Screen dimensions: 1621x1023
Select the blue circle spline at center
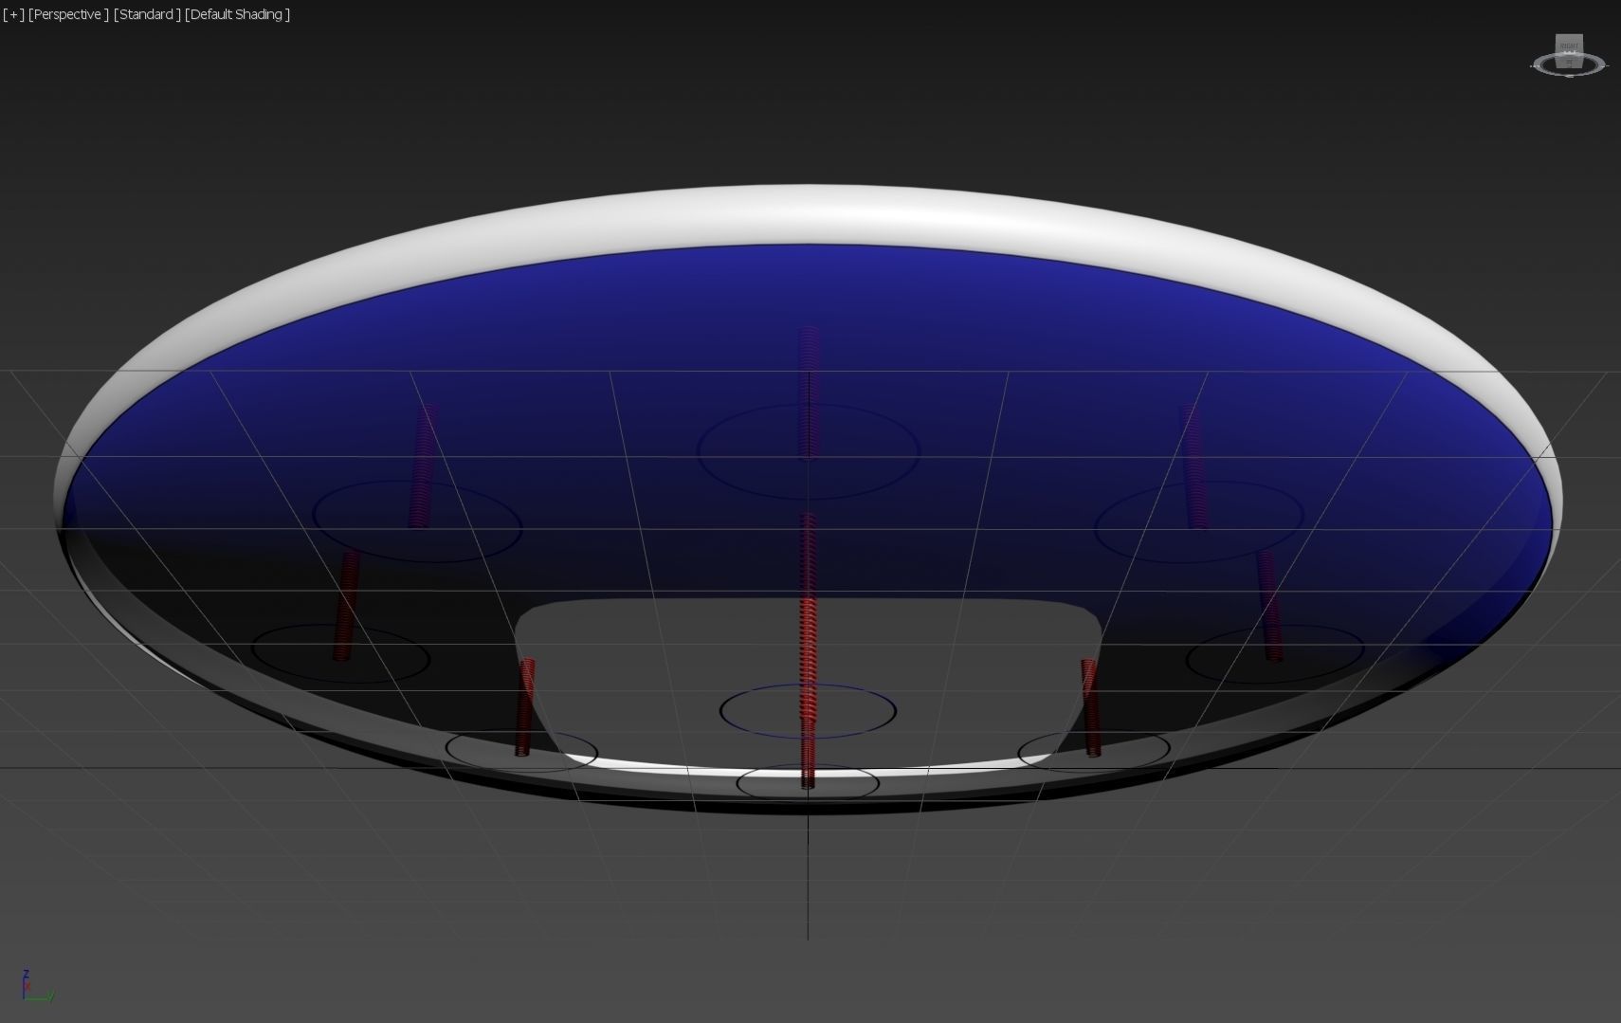click(808, 710)
